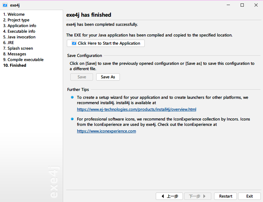Go to step 6. JRE

9,43
